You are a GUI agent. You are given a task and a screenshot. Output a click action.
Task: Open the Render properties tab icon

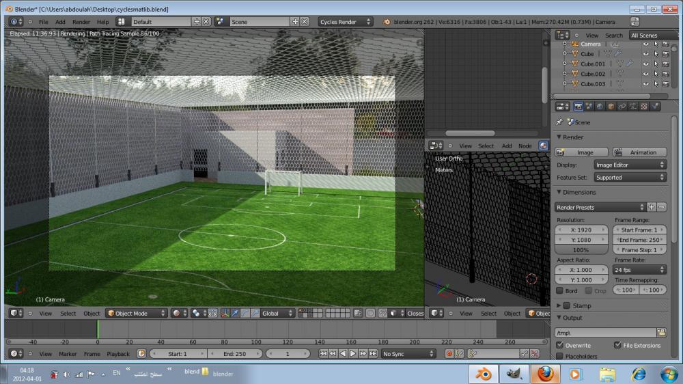(578, 107)
